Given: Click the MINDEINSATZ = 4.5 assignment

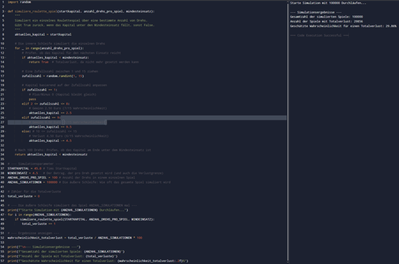Looking at the screenshot, I should [22, 173].
